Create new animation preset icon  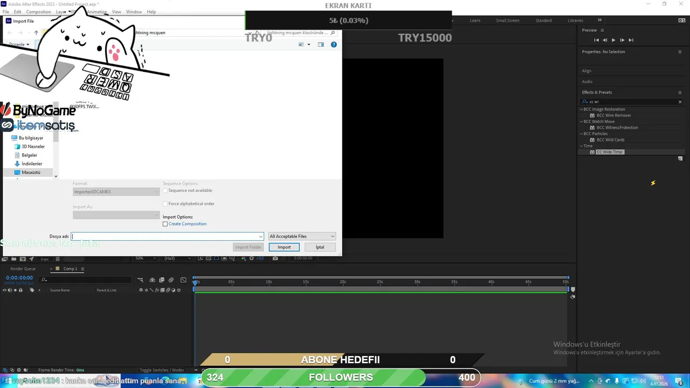tap(680, 158)
